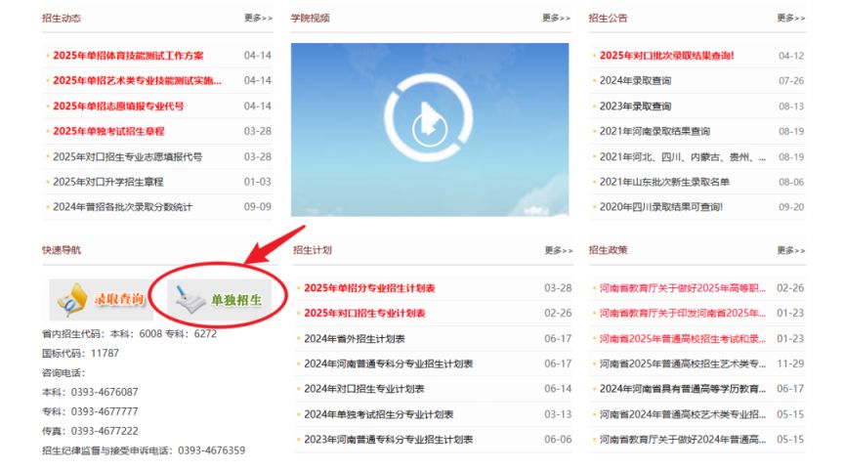Open 2024年对口招生专业计划表
844x470 pixels.
point(364,389)
